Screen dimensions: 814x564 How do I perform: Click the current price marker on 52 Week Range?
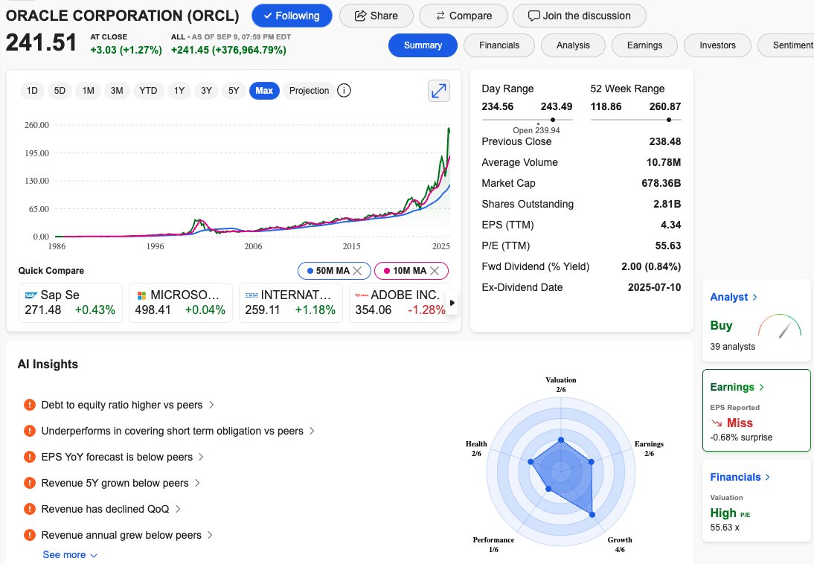pos(669,119)
